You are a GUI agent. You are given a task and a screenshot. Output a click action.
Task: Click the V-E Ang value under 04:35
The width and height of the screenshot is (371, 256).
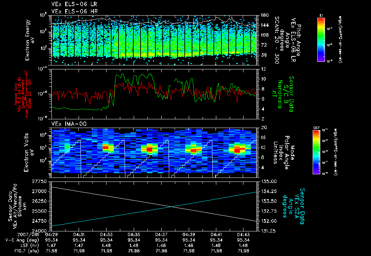click(134, 240)
